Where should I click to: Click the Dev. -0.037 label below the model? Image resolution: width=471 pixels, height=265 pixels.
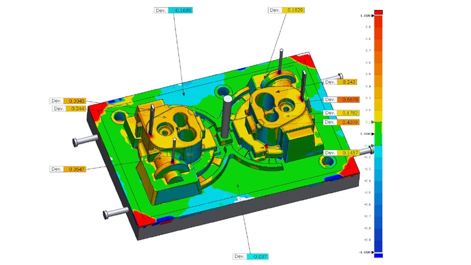(x=253, y=256)
